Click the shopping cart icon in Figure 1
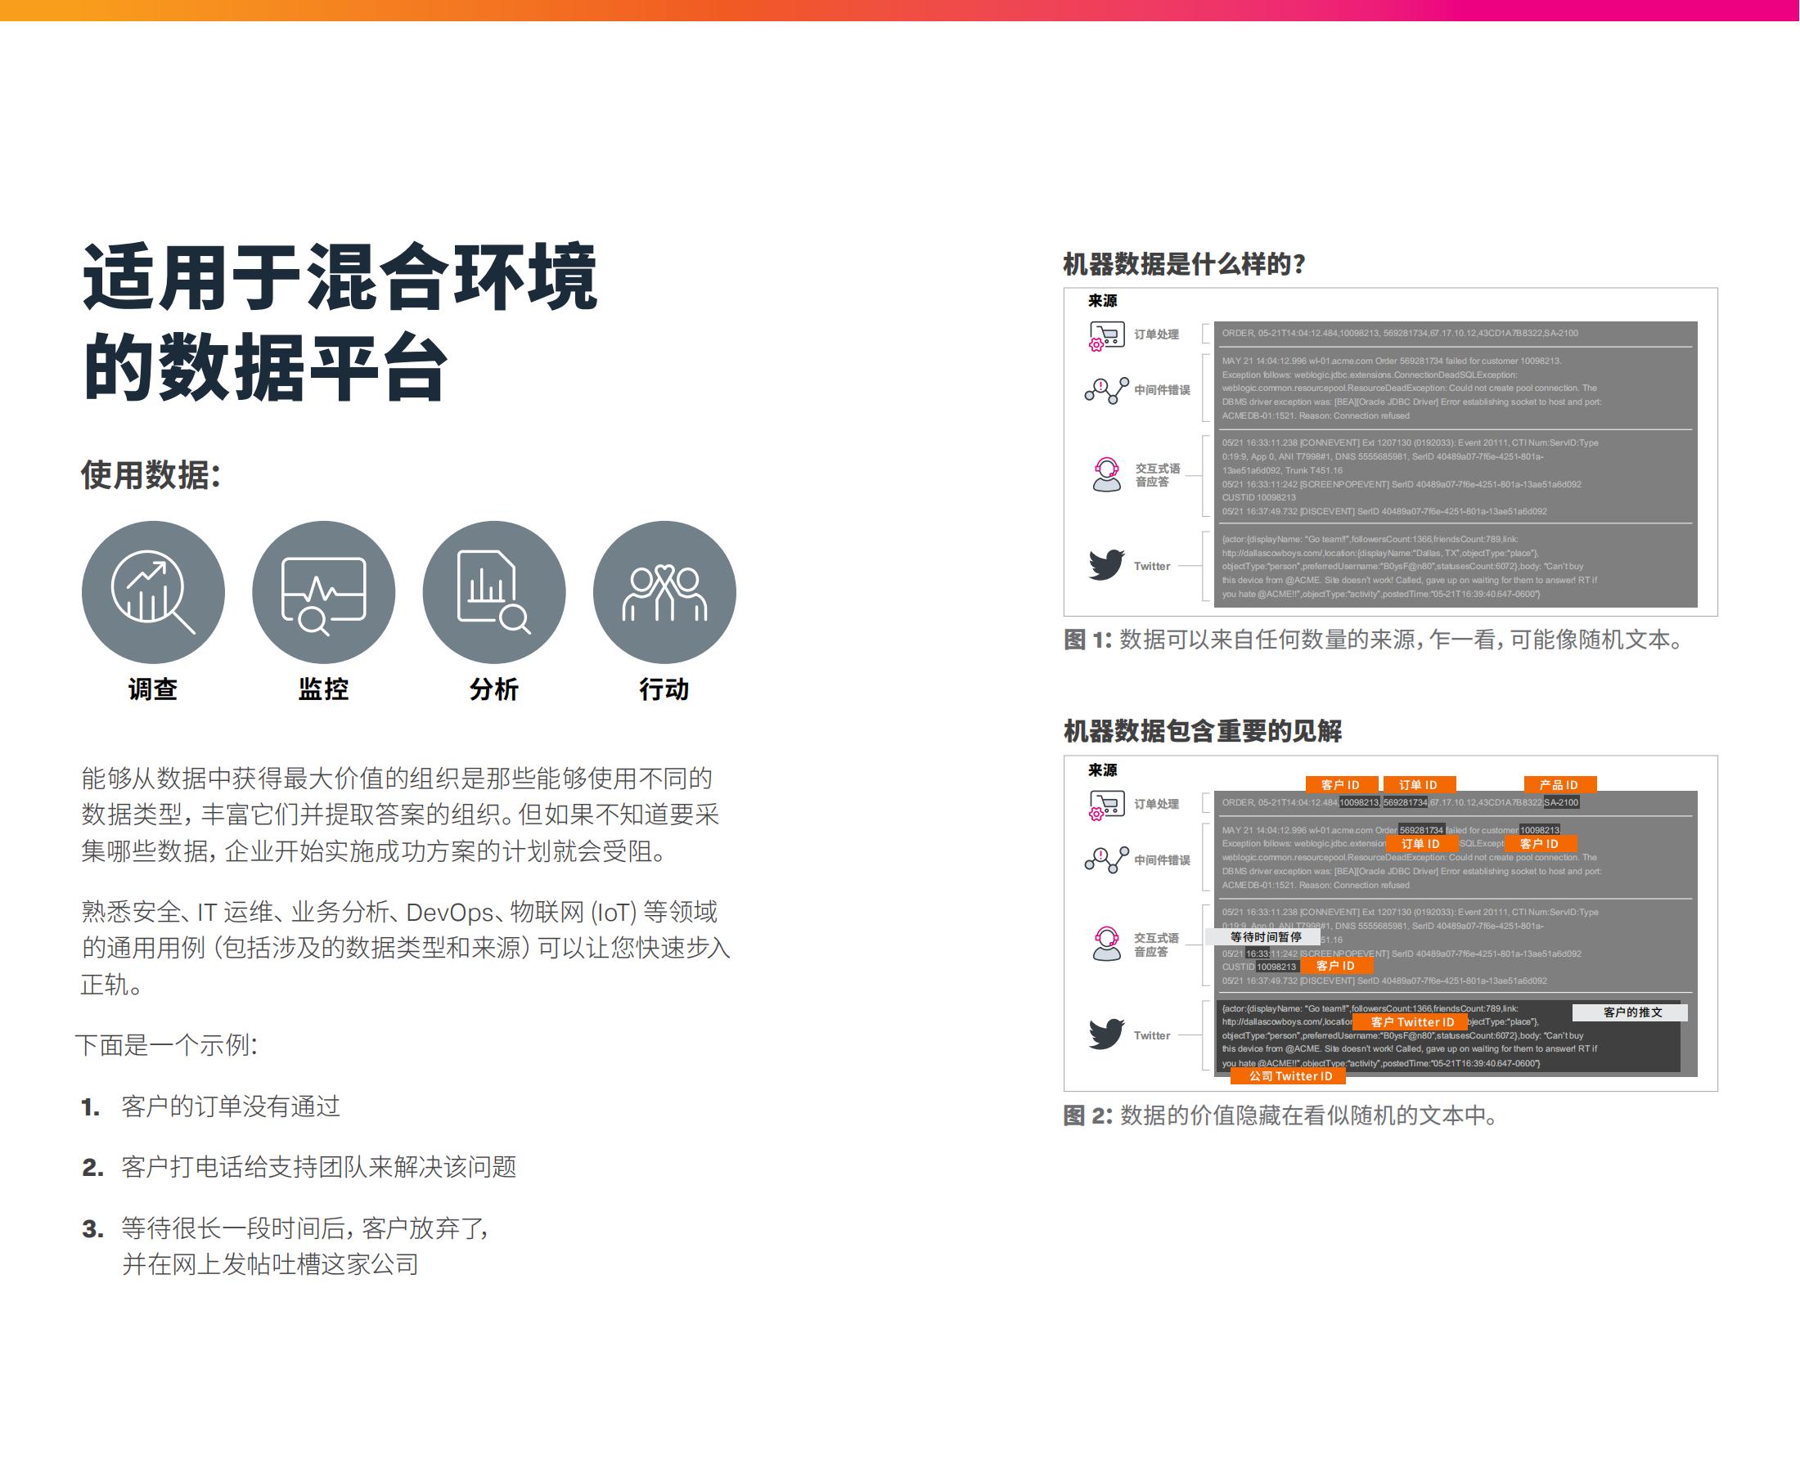This screenshot has width=1800, height=1472. pos(1106,335)
